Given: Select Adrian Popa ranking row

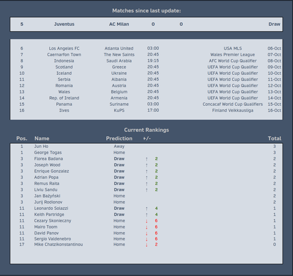Looking at the screenshot, I should tap(146, 177).
